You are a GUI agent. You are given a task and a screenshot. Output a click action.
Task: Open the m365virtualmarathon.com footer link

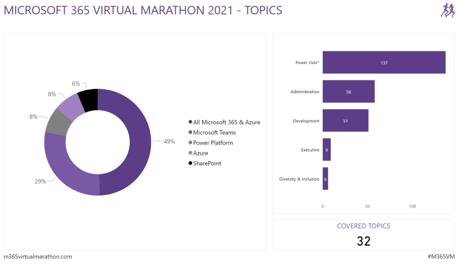coord(38,257)
